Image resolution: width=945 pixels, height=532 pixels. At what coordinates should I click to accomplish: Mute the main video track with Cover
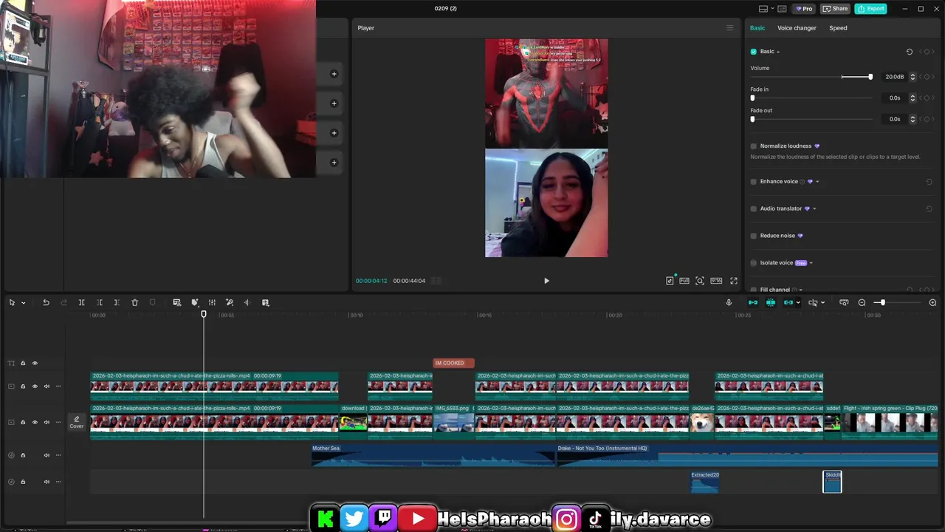tap(47, 423)
